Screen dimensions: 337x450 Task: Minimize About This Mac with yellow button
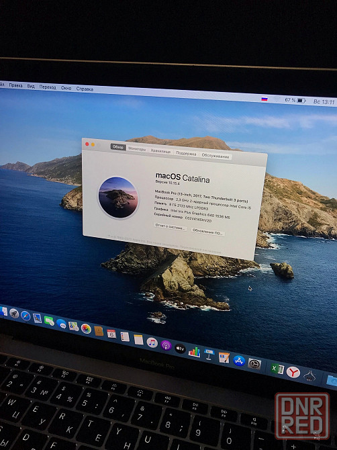tap(93, 144)
